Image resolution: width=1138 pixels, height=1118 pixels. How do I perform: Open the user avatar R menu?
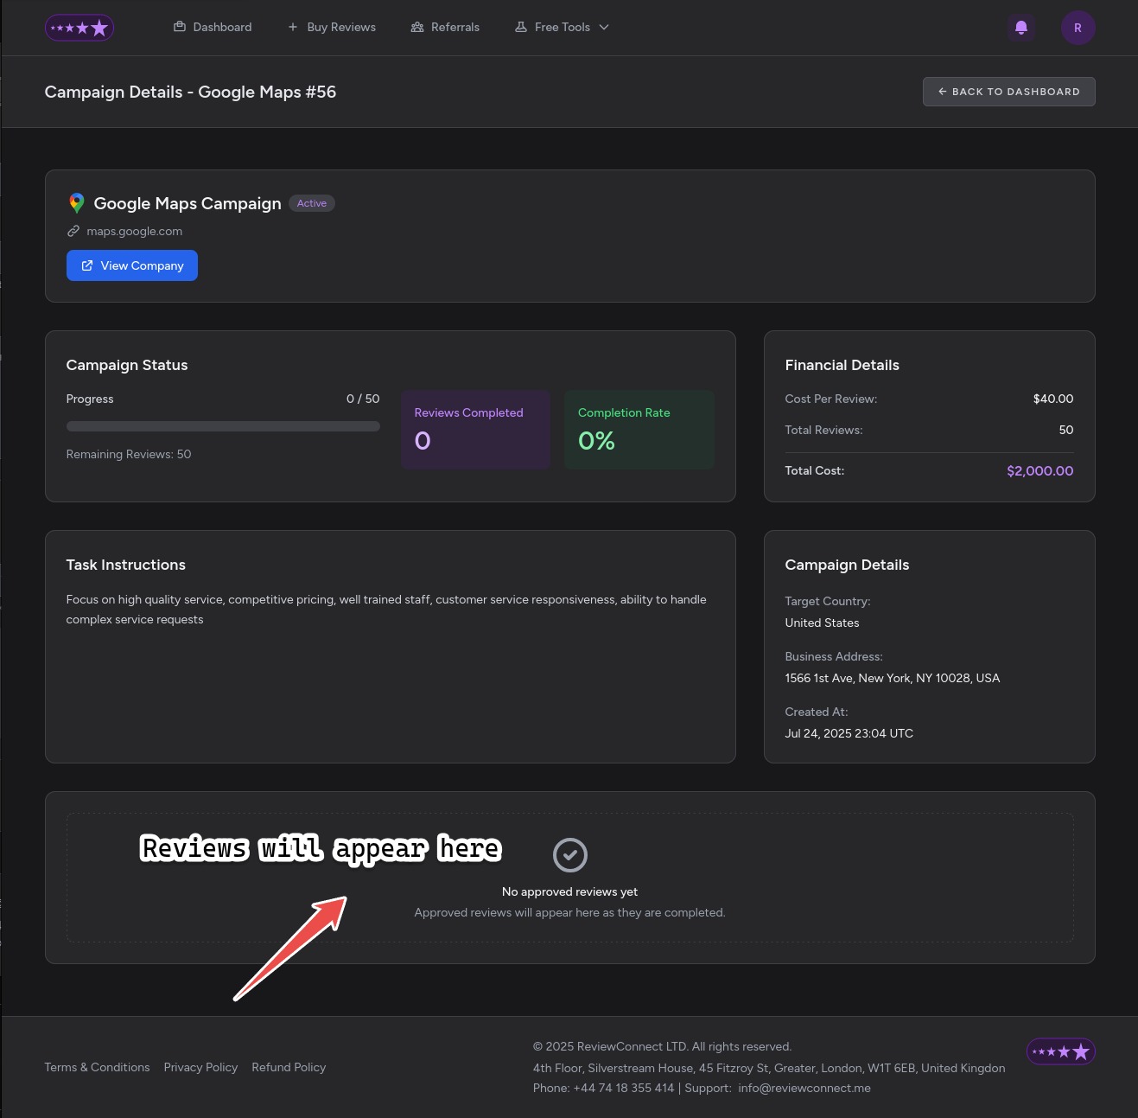(1078, 28)
